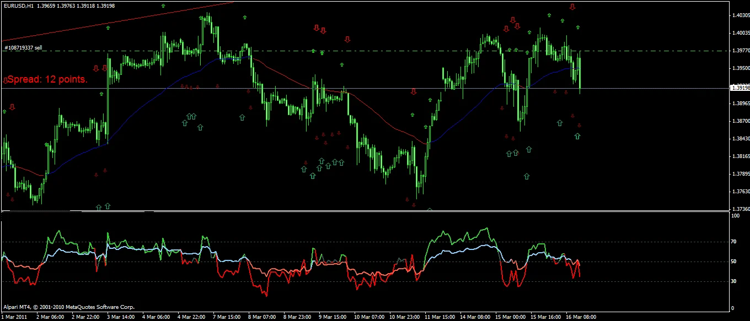Click the 70 level on the indicator scale
The width and height of the screenshot is (750, 321).
point(734,242)
